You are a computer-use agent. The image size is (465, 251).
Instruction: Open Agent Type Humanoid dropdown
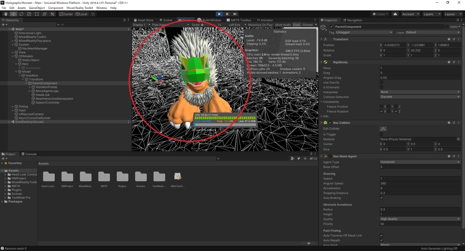pos(420,162)
